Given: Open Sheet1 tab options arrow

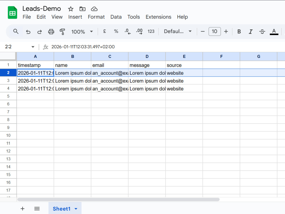Looking at the screenshot, I should pyautogui.click(x=76, y=209).
